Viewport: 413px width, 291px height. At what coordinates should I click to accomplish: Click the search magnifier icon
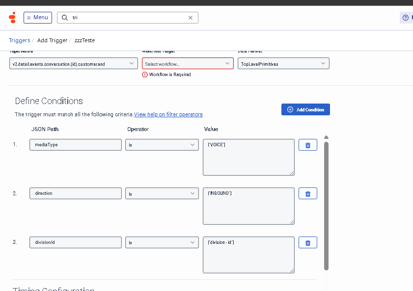pos(65,18)
